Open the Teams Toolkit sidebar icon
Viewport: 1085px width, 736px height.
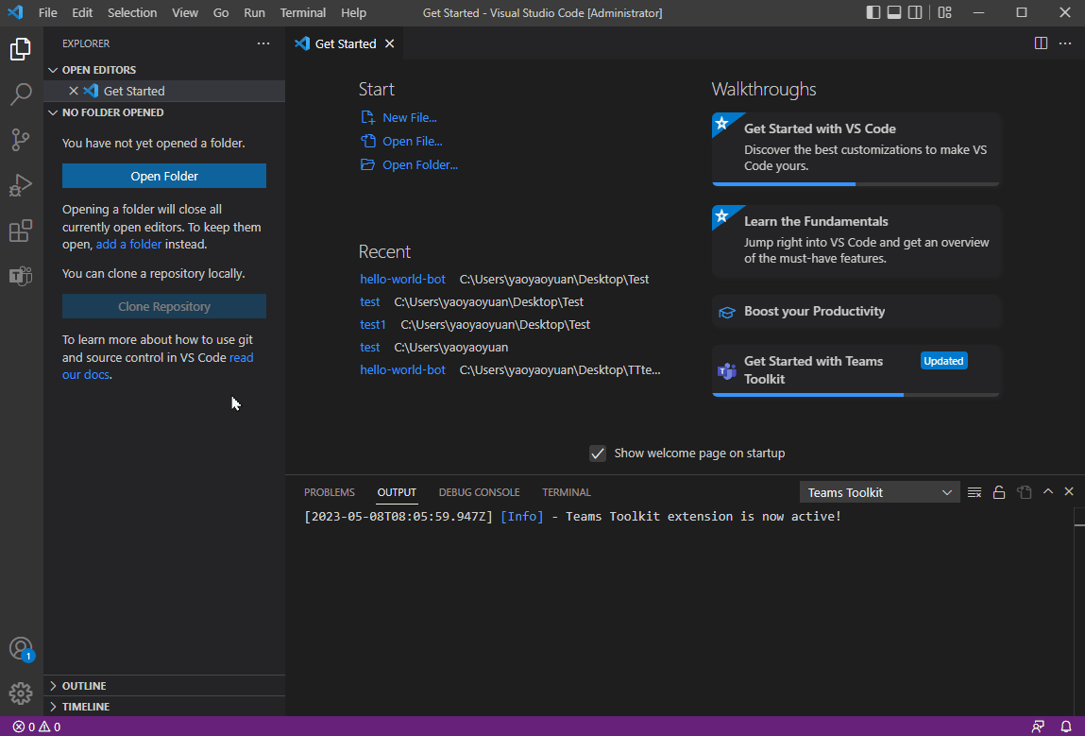click(21, 276)
